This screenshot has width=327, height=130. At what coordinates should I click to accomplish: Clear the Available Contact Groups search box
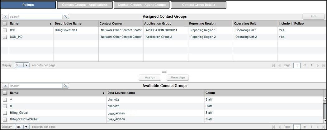click(5, 86)
